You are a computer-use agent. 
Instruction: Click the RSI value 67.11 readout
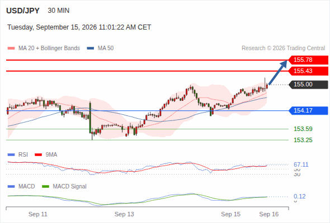click(x=301, y=164)
